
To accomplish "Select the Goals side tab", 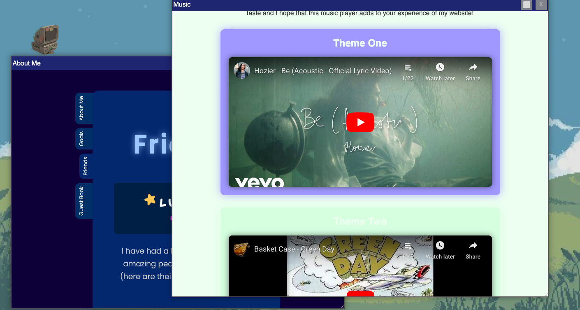I will [x=81, y=139].
